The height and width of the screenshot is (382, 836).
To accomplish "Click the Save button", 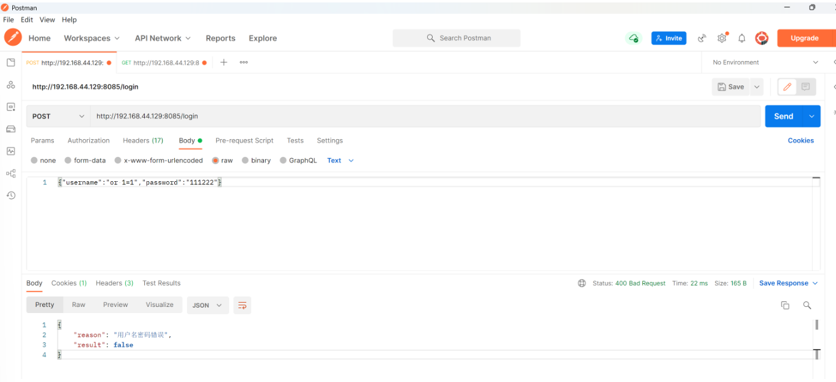I will [x=731, y=87].
